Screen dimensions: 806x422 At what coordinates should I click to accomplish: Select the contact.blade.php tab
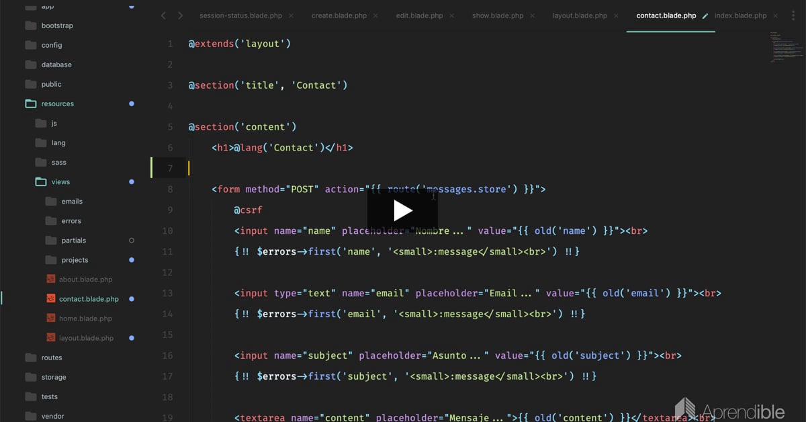coord(666,15)
